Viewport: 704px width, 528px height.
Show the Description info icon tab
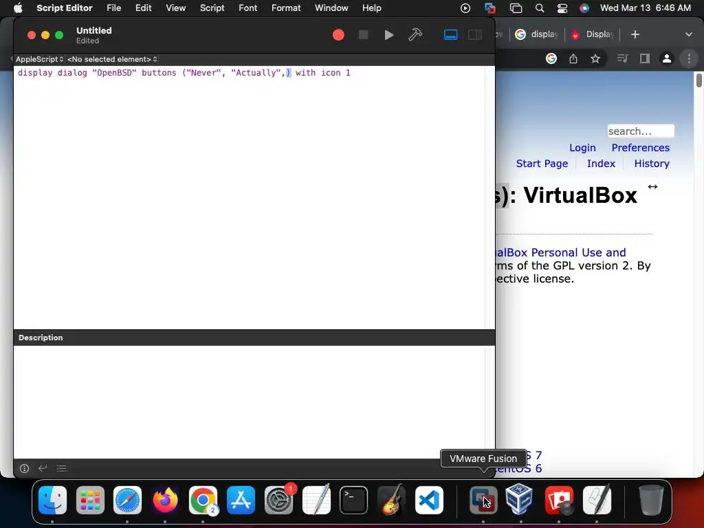pyautogui.click(x=24, y=468)
